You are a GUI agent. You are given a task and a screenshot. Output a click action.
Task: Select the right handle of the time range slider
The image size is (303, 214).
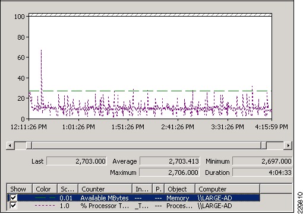264,146
